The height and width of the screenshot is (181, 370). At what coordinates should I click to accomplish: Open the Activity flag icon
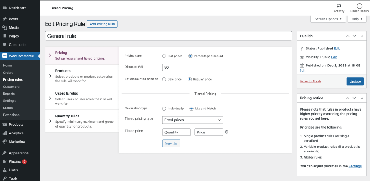point(339,6)
